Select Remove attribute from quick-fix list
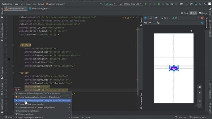Viewport: 212px width, 119px height. [43, 114]
